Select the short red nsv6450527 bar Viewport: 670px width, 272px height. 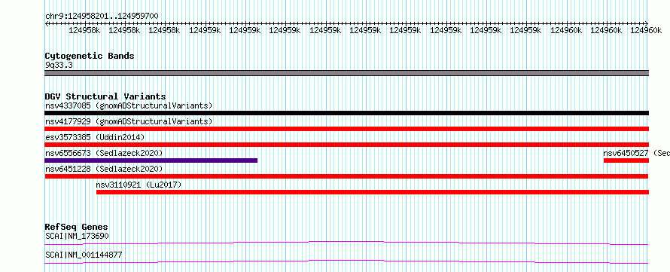pos(626,160)
